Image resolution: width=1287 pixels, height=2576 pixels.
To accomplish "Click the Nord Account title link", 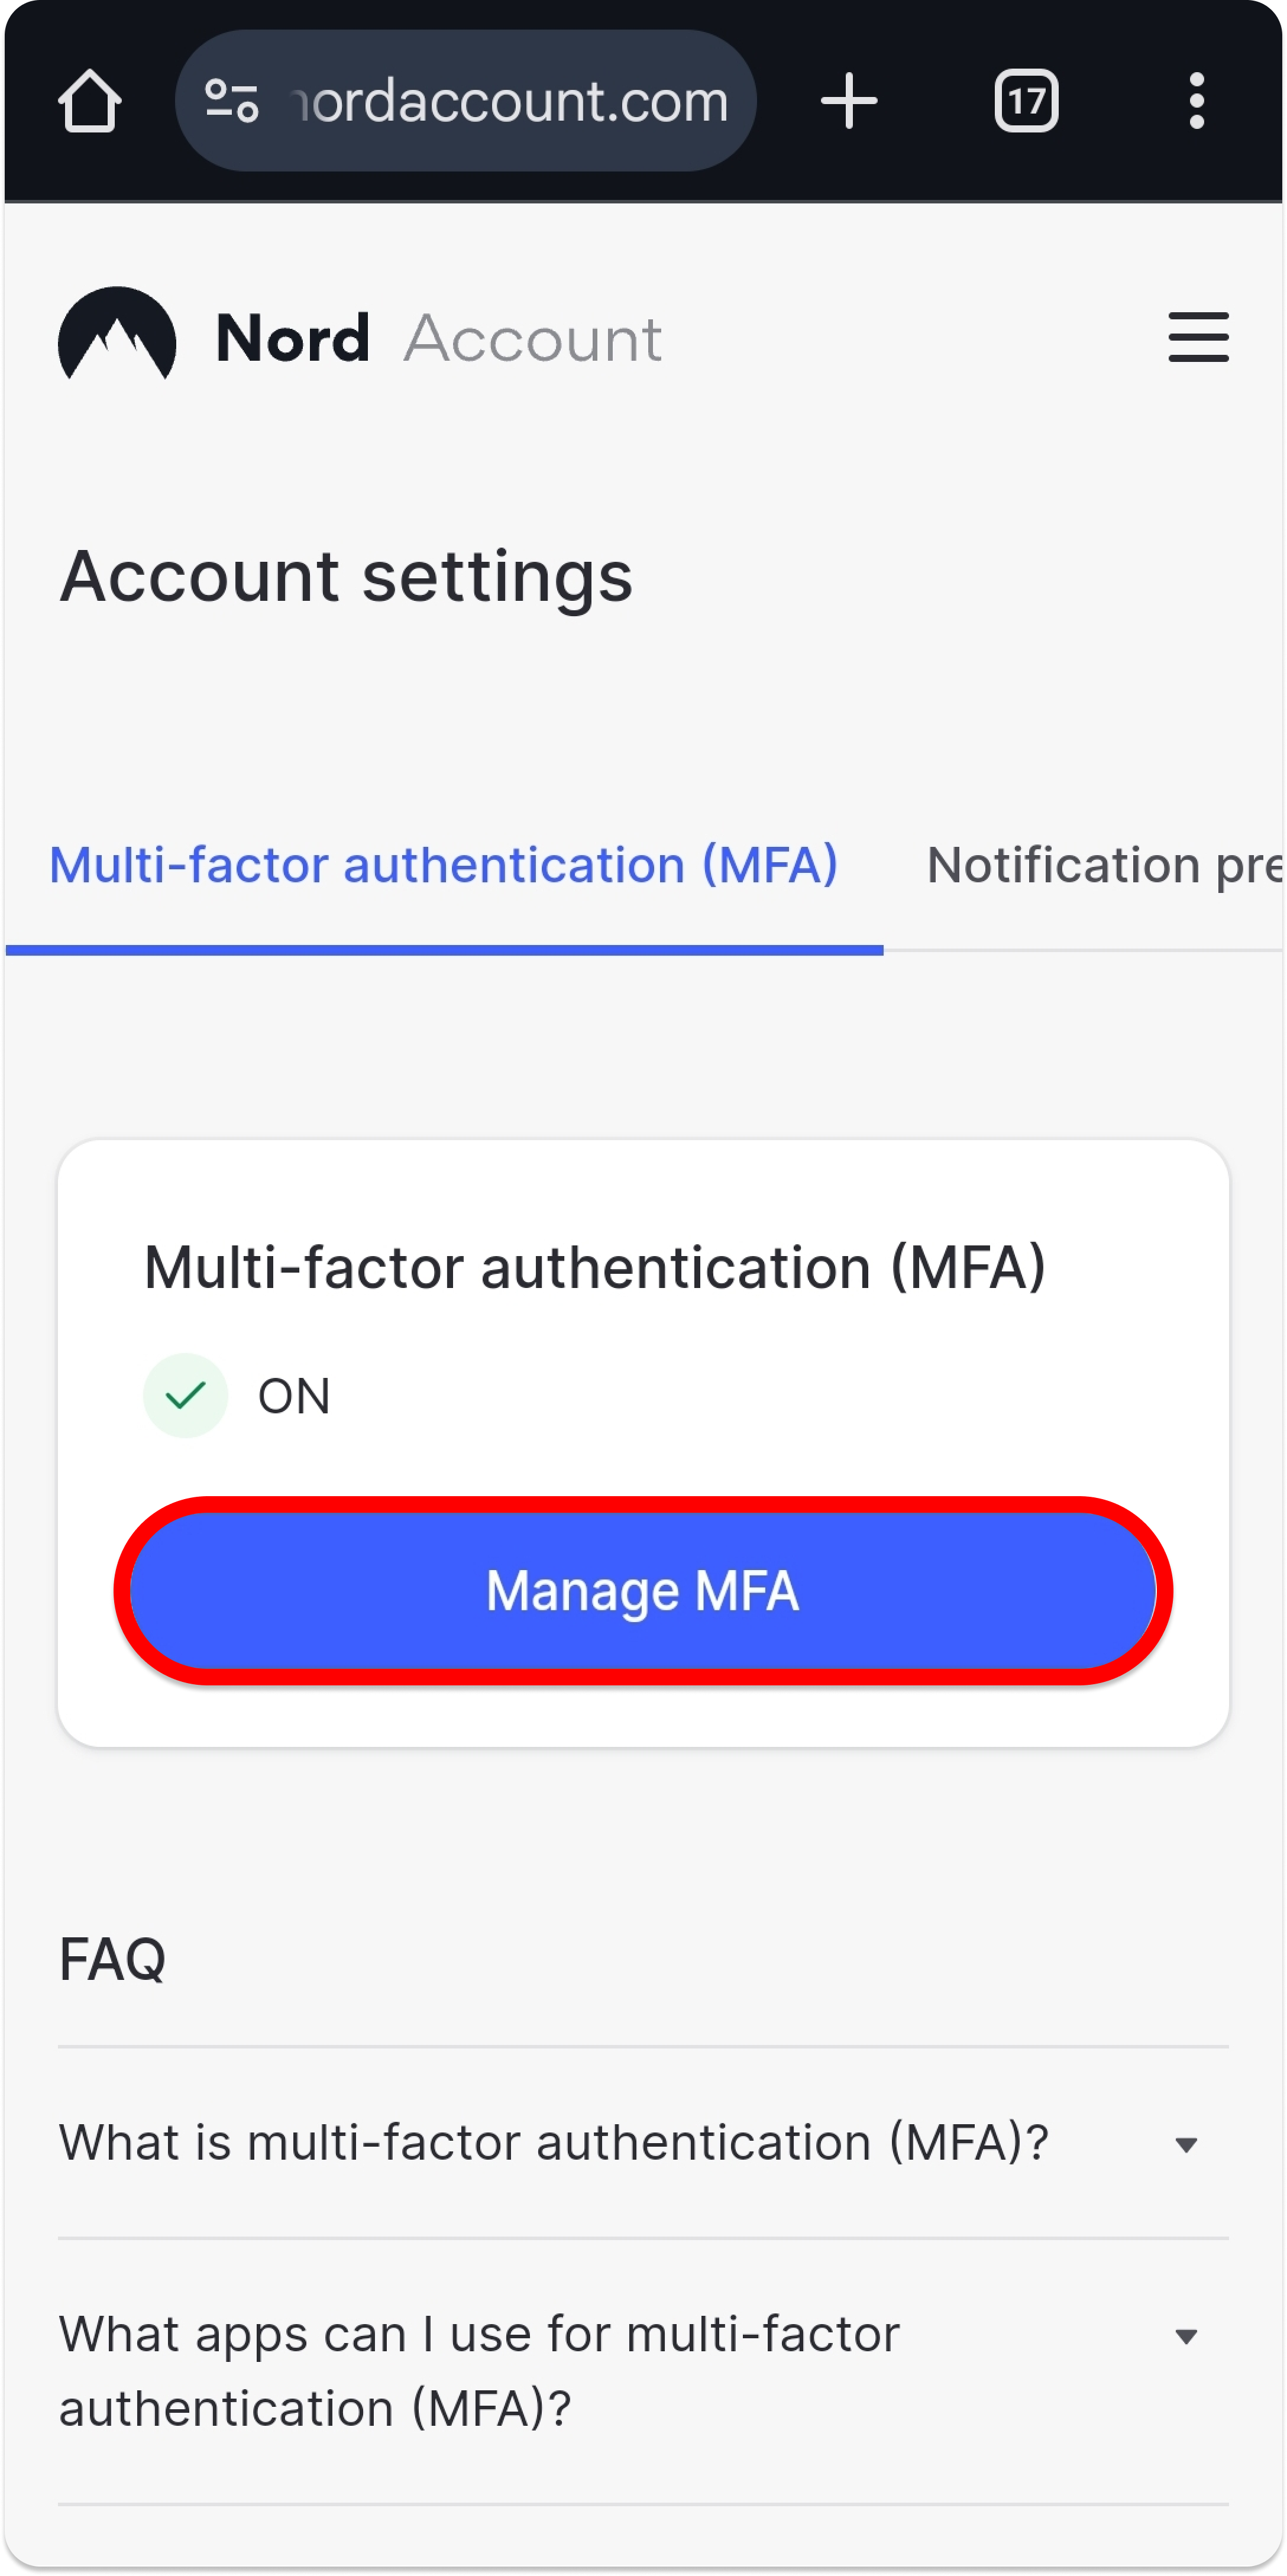I will click(438, 338).
